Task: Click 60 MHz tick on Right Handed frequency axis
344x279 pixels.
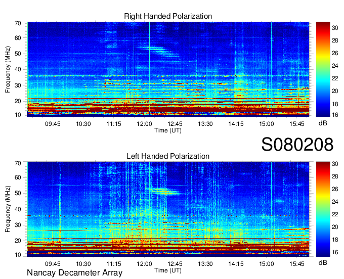Action: pos(18,38)
